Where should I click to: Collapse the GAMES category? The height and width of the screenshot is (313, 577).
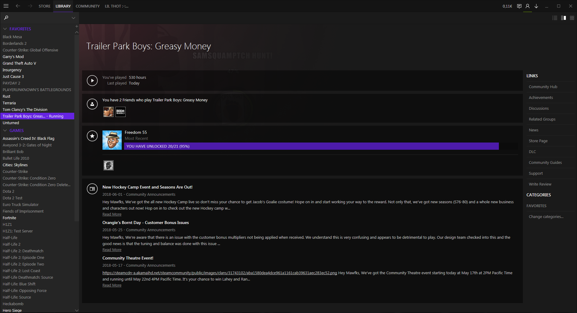(x=5, y=130)
